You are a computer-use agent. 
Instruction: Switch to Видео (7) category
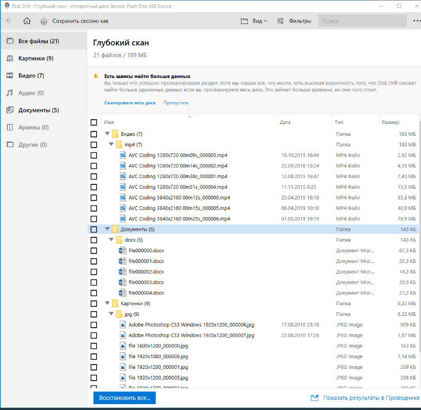coord(31,75)
